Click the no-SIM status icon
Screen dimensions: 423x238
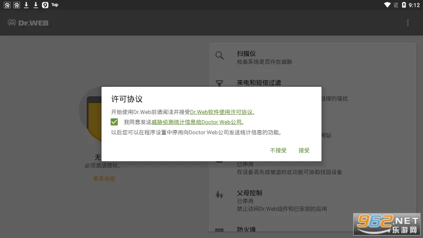click(396, 5)
